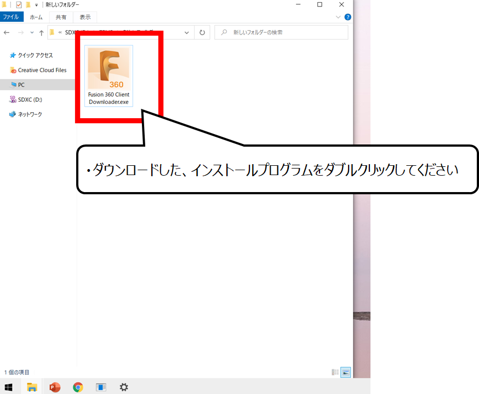Click the new folder quick access icon
The height and width of the screenshot is (394, 479).
[x=28, y=4]
